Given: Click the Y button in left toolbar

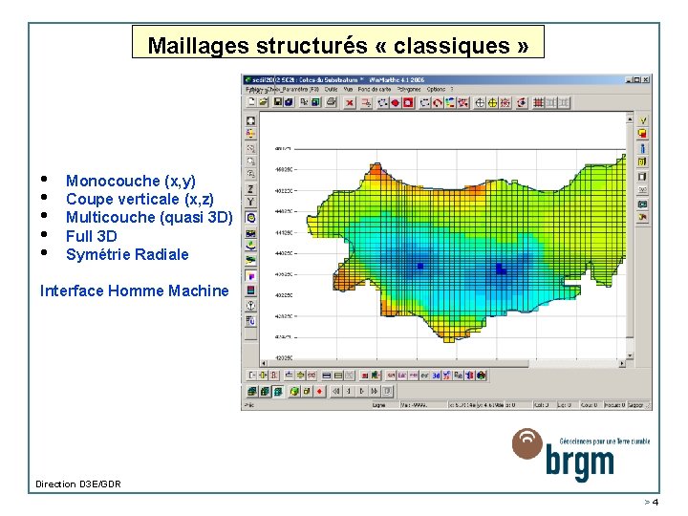Looking at the screenshot, I should [x=250, y=202].
